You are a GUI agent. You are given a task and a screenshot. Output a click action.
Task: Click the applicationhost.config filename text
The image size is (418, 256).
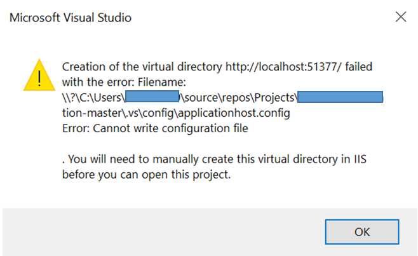tap(234, 113)
